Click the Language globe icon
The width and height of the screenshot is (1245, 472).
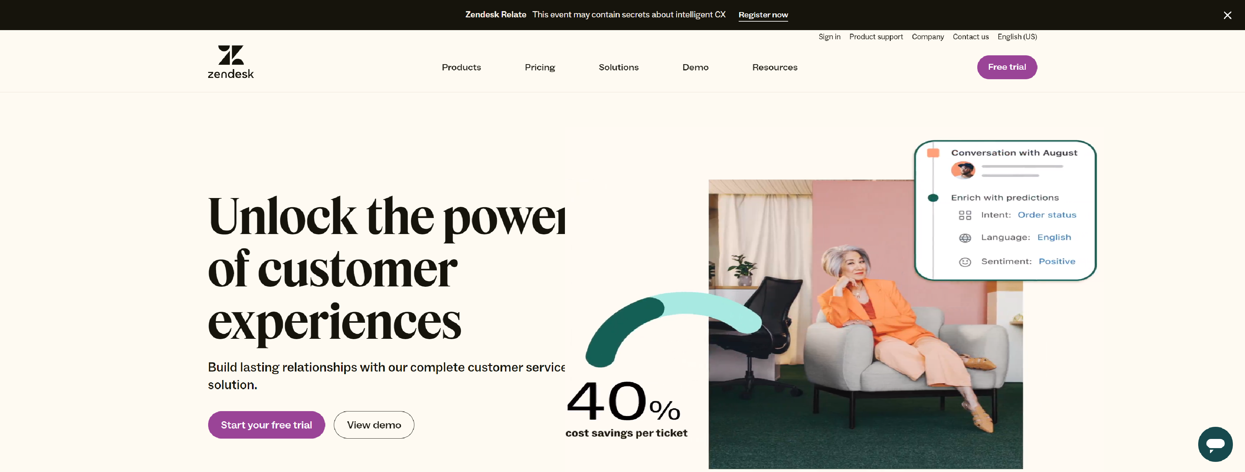pos(965,238)
